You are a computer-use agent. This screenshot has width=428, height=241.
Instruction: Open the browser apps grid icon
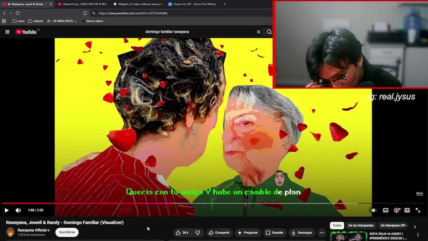point(4,21)
